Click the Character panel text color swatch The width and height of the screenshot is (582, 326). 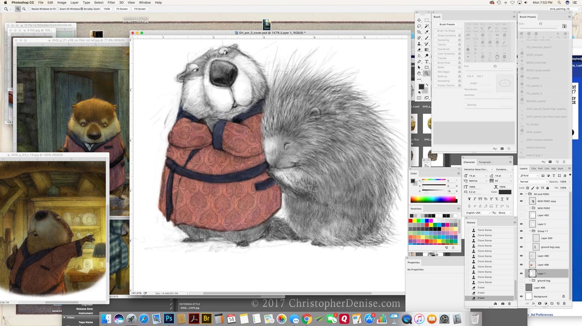505,192
